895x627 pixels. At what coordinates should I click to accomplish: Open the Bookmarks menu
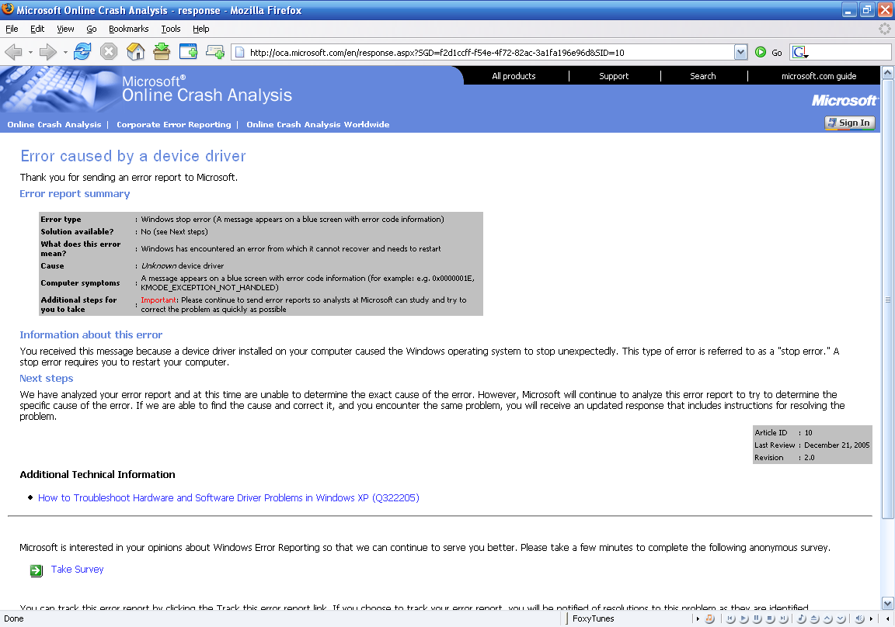tap(128, 29)
